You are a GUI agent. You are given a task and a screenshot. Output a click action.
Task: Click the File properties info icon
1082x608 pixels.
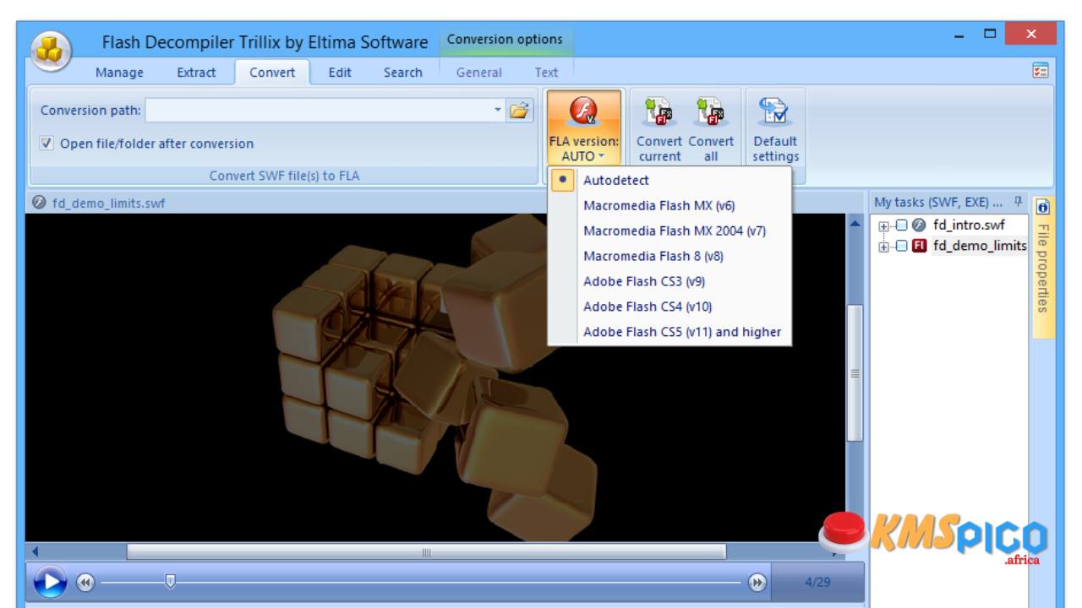1043,207
